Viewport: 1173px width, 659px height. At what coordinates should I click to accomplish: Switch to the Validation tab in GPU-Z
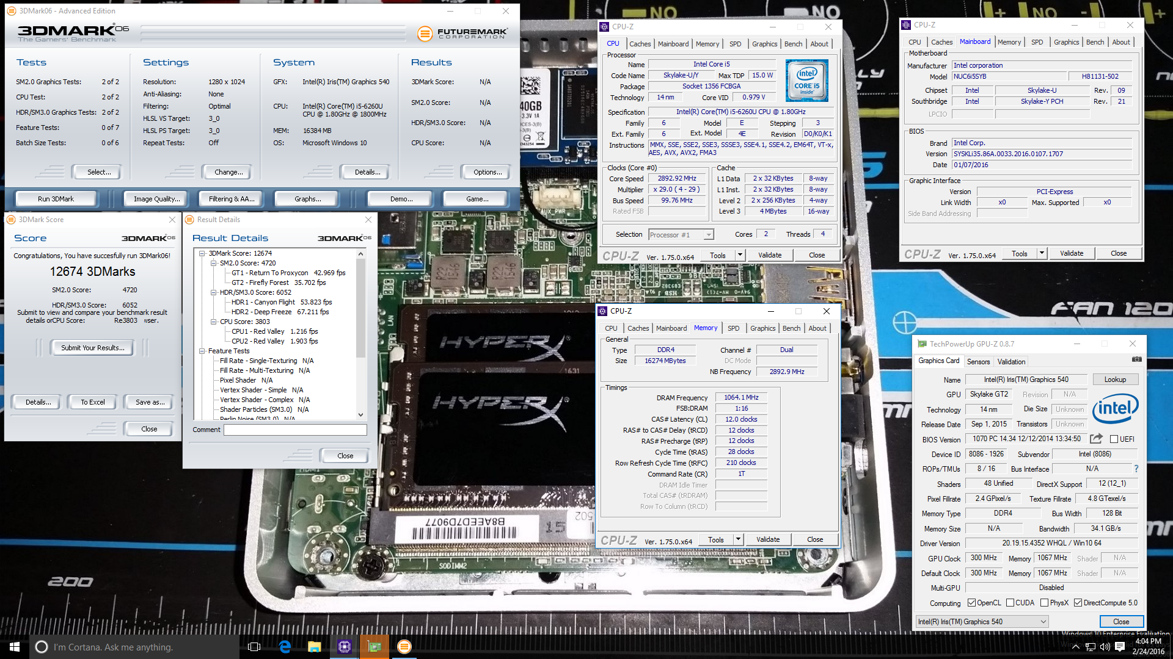1011,361
